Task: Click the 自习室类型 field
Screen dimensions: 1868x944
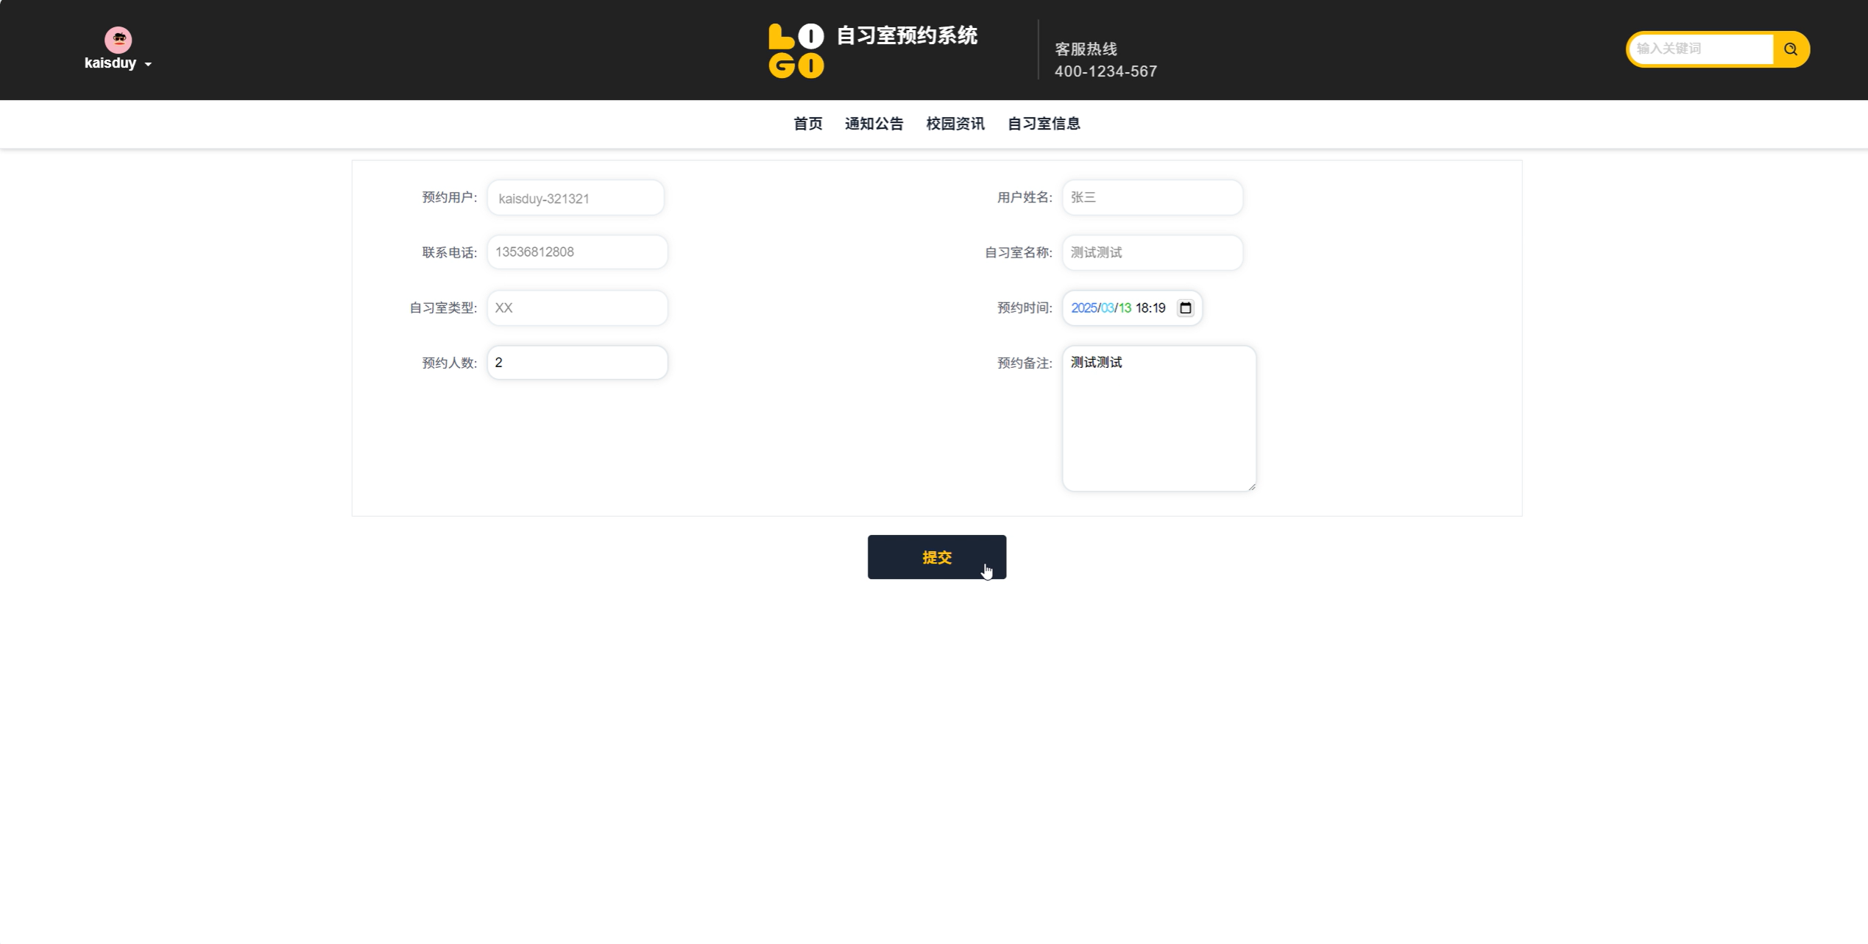Action: [x=577, y=308]
